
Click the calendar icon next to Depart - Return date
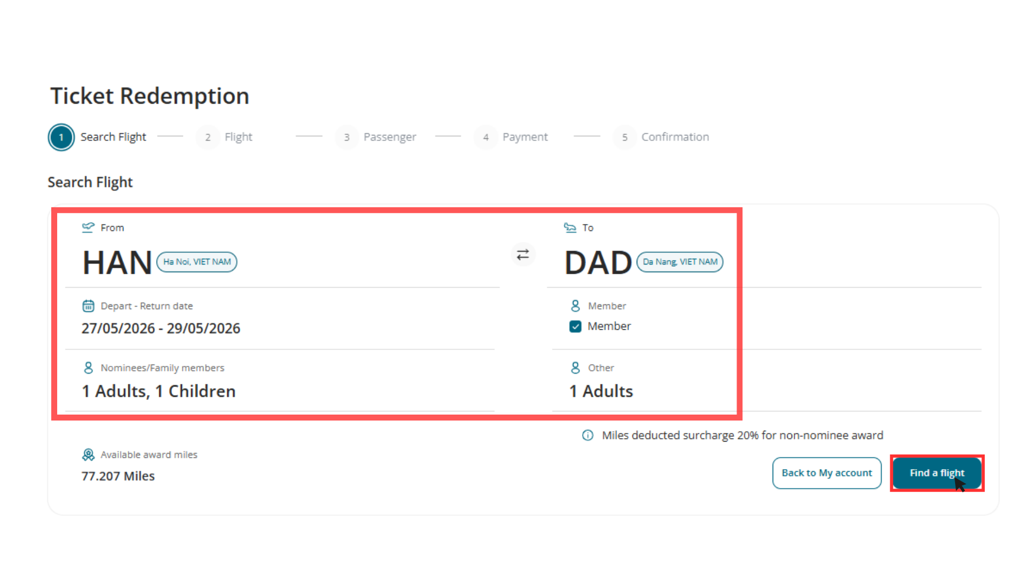(88, 306)
